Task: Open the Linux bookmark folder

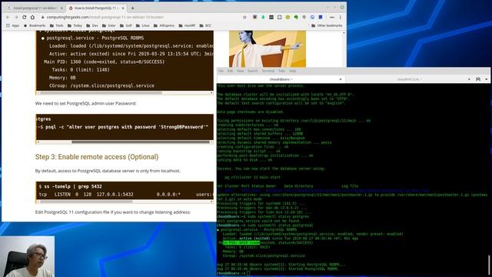Action: (x=143, y=25)
